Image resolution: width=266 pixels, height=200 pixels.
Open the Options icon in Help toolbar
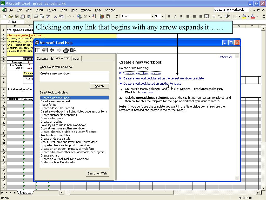[73, 50]
